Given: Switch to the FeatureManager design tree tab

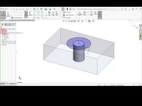Looking at the screenshot, I should coord(2,24).
